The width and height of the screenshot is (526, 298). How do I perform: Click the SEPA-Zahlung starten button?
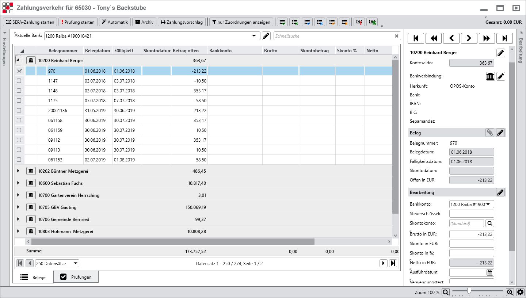click(x=30, y=22)
